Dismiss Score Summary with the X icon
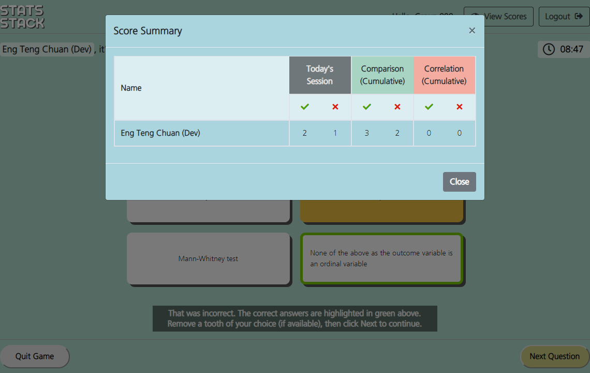This screenshot has width=590, height=373. 472,31
